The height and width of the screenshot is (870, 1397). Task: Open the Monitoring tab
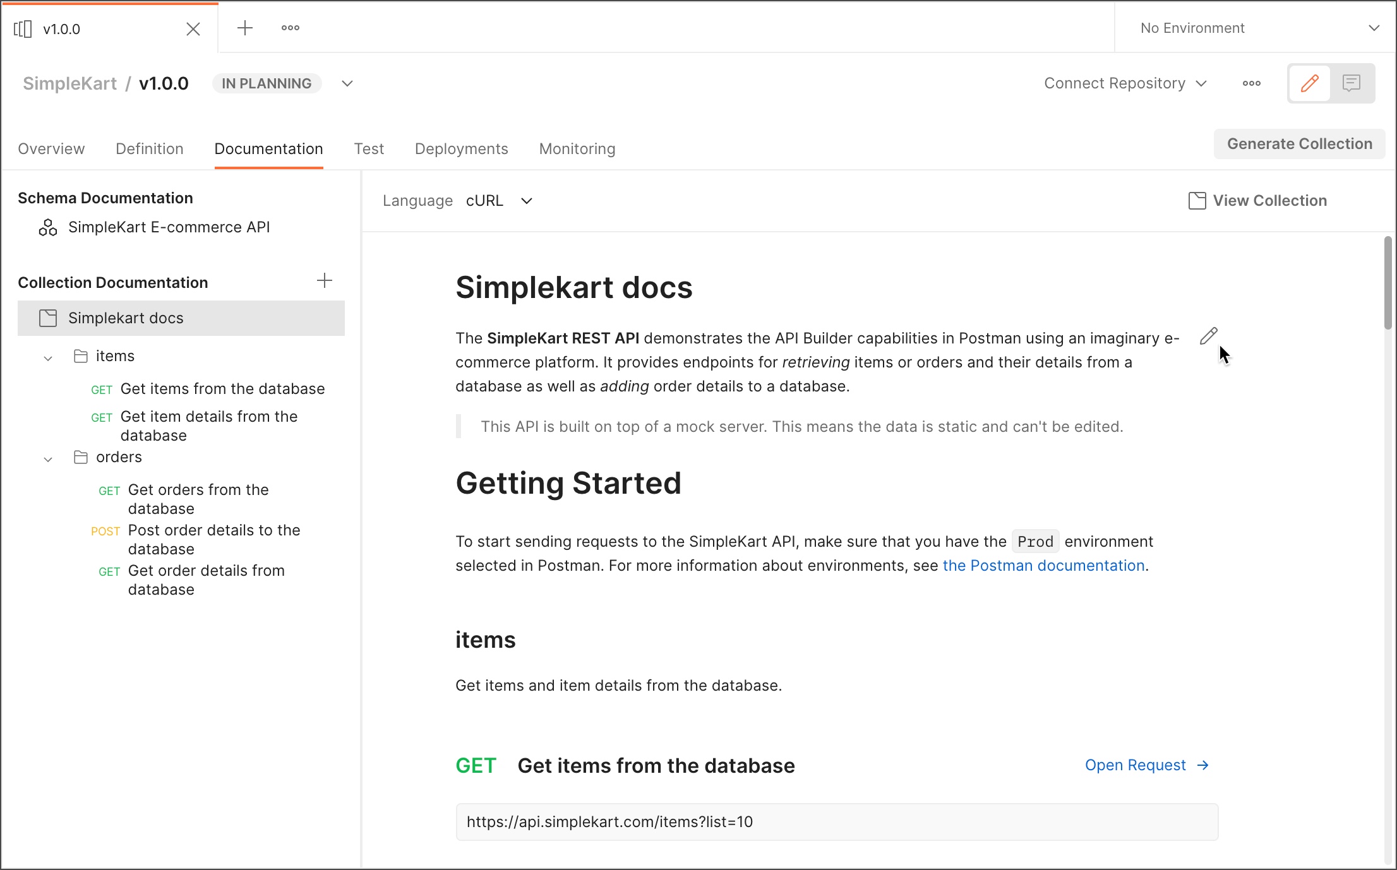coord(577,149)
